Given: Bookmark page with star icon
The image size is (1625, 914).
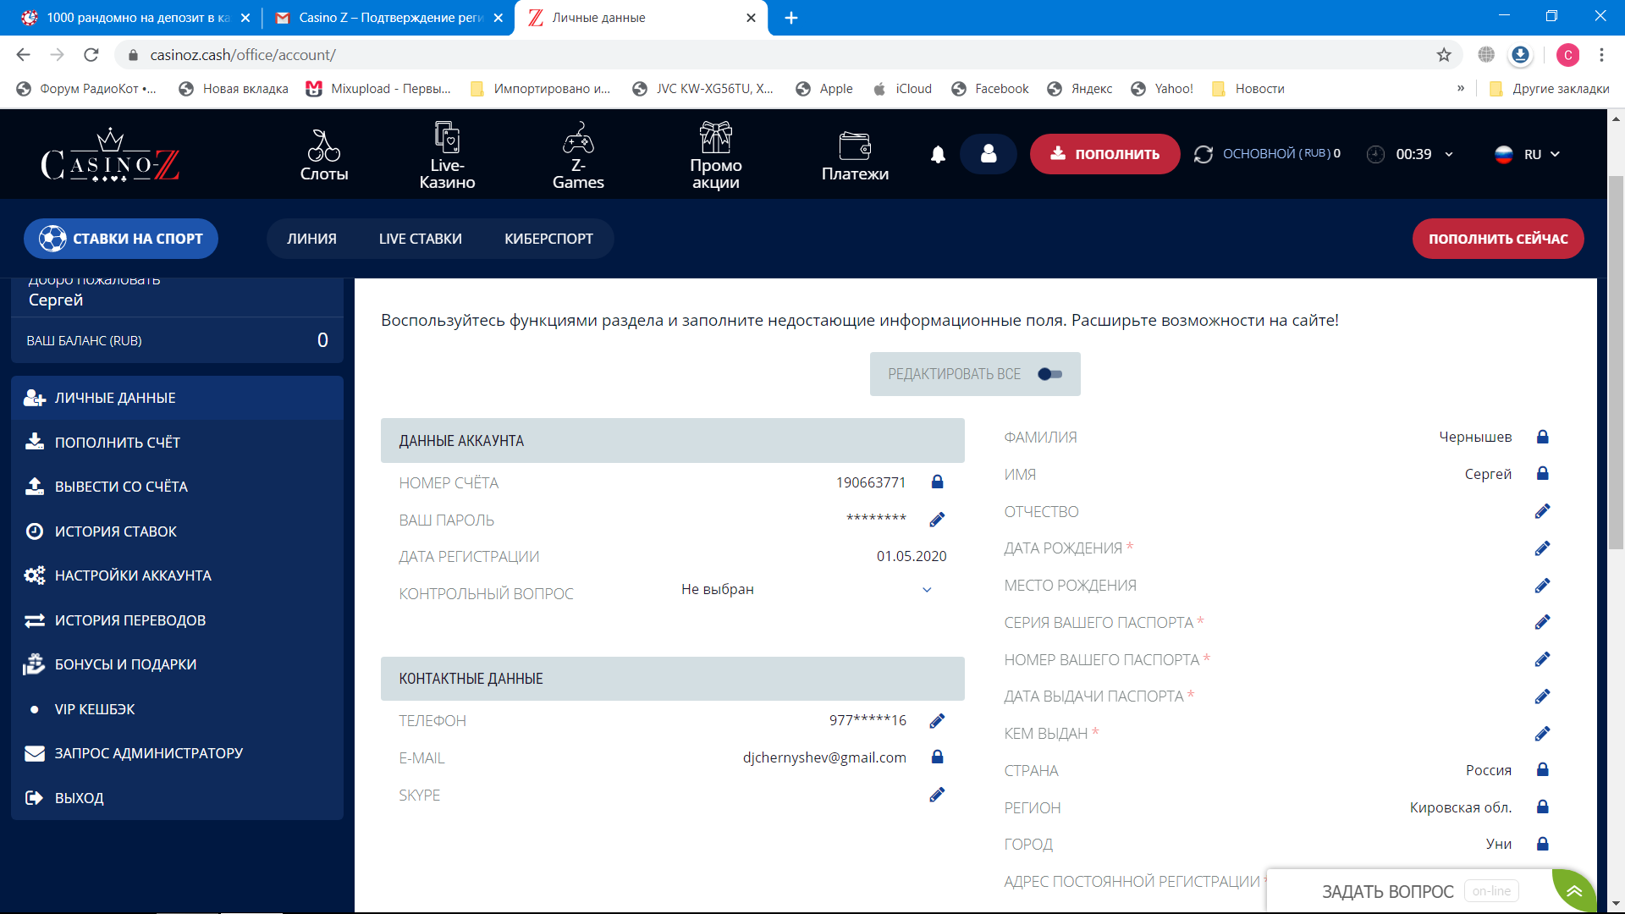Looking at the screenshot, I should pos(1444,55).
